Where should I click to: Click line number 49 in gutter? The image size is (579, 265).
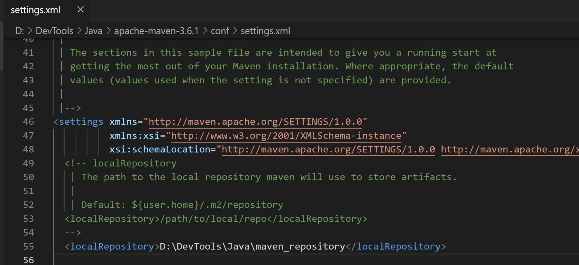(x=28, y=164)
